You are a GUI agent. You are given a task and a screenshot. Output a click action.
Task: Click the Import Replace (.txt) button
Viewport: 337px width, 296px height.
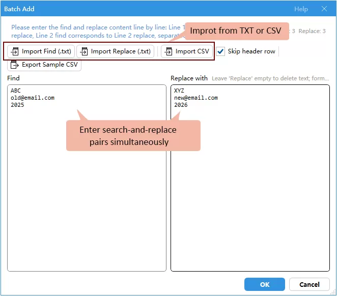point(115,51)
